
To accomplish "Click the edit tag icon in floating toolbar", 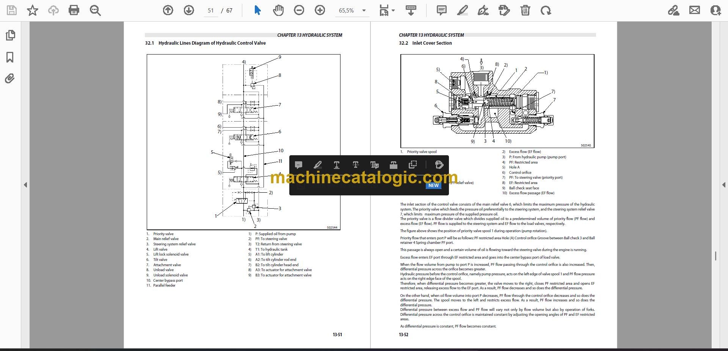I will coord(439,165).
